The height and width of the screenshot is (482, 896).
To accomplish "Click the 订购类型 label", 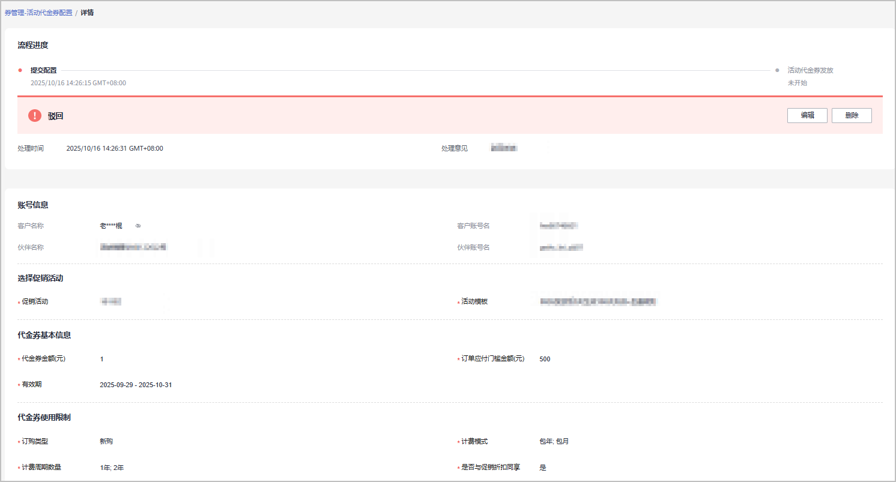I will click(35, 441).
